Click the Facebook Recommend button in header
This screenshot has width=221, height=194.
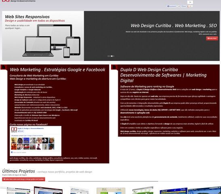(172, 6)
